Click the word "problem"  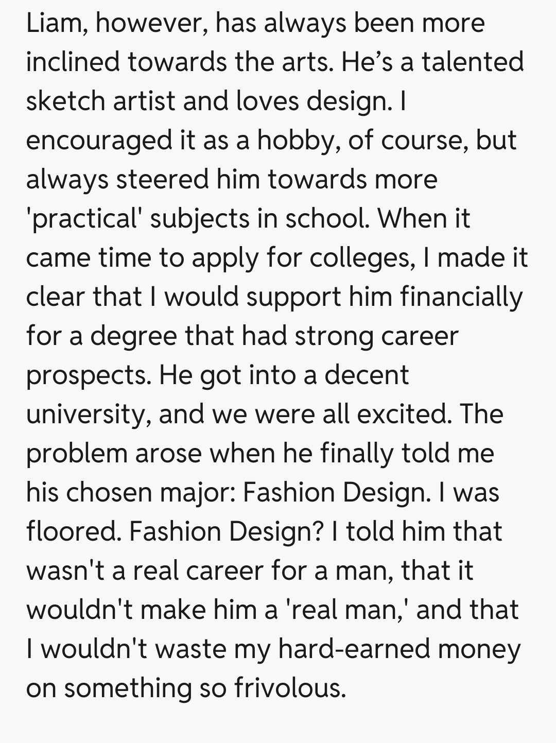coord(77,454)
